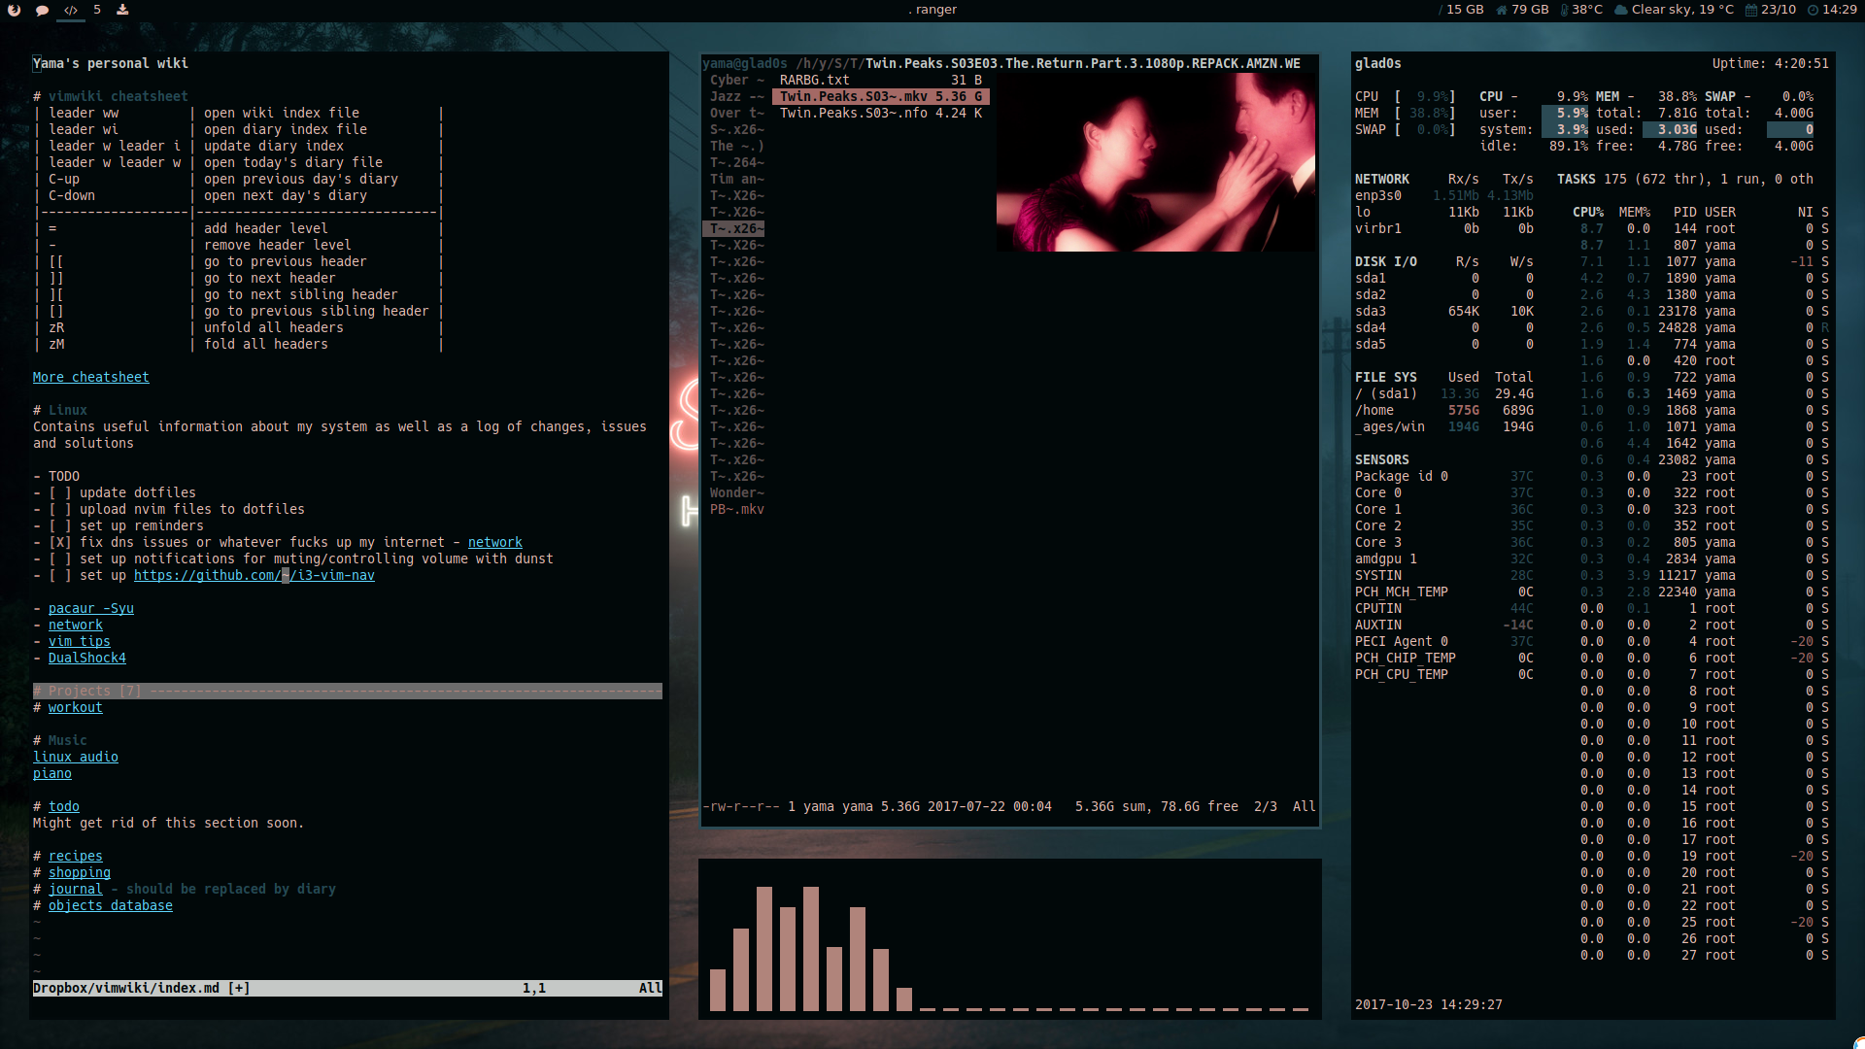Toggle the 'upload nvim files to dotfiles' checkbox
Viewport: 1865px width, 1049px height.
point(60,509)
